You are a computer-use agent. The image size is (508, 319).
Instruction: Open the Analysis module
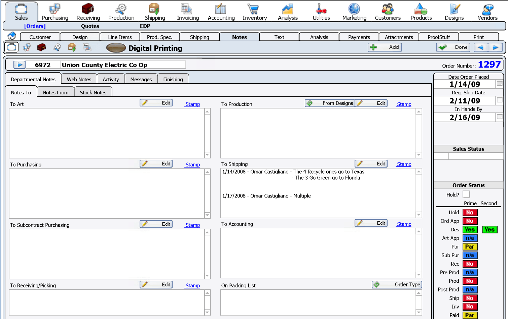coord(288,12)
